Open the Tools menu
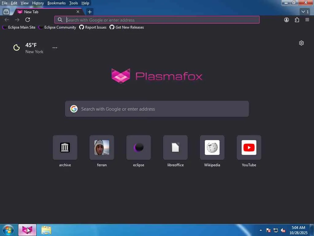 tap(74, 3)
